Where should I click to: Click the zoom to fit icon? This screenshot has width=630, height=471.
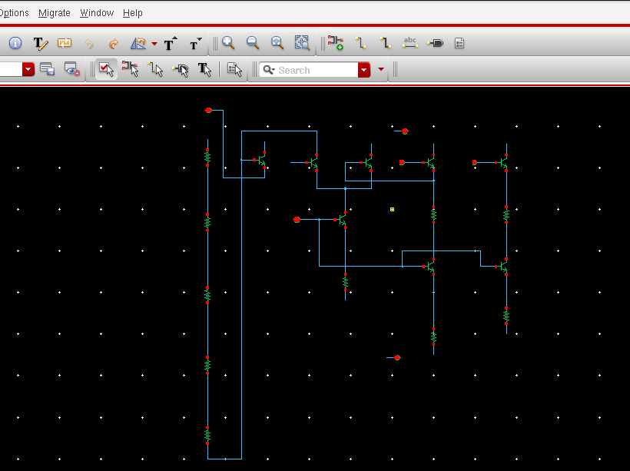(302, 43)
